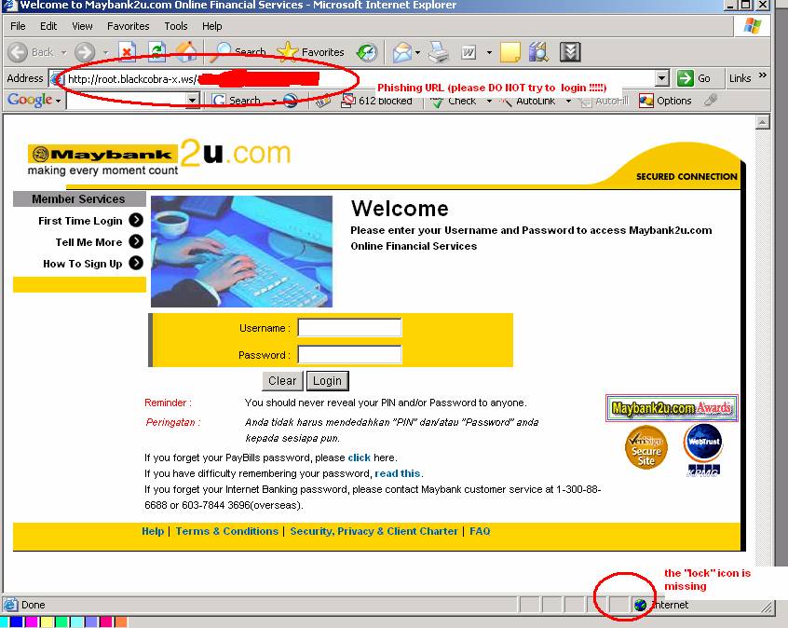Click the Maybank2u.com logo
788x628 pixels.
point(158,157)
